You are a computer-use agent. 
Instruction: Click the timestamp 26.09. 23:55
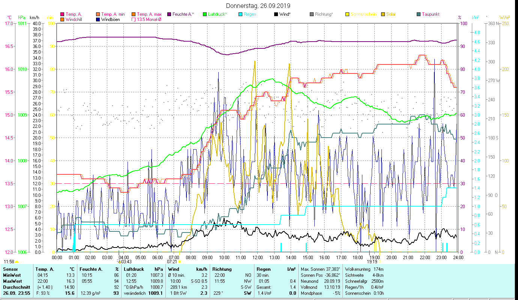pyautogui.click(x=17, y=293)
